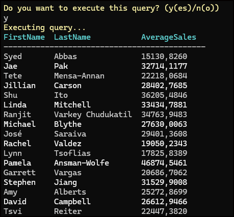Click first name 'Garrett'
This screenshot has width=234, height=217.
[20, 173]
